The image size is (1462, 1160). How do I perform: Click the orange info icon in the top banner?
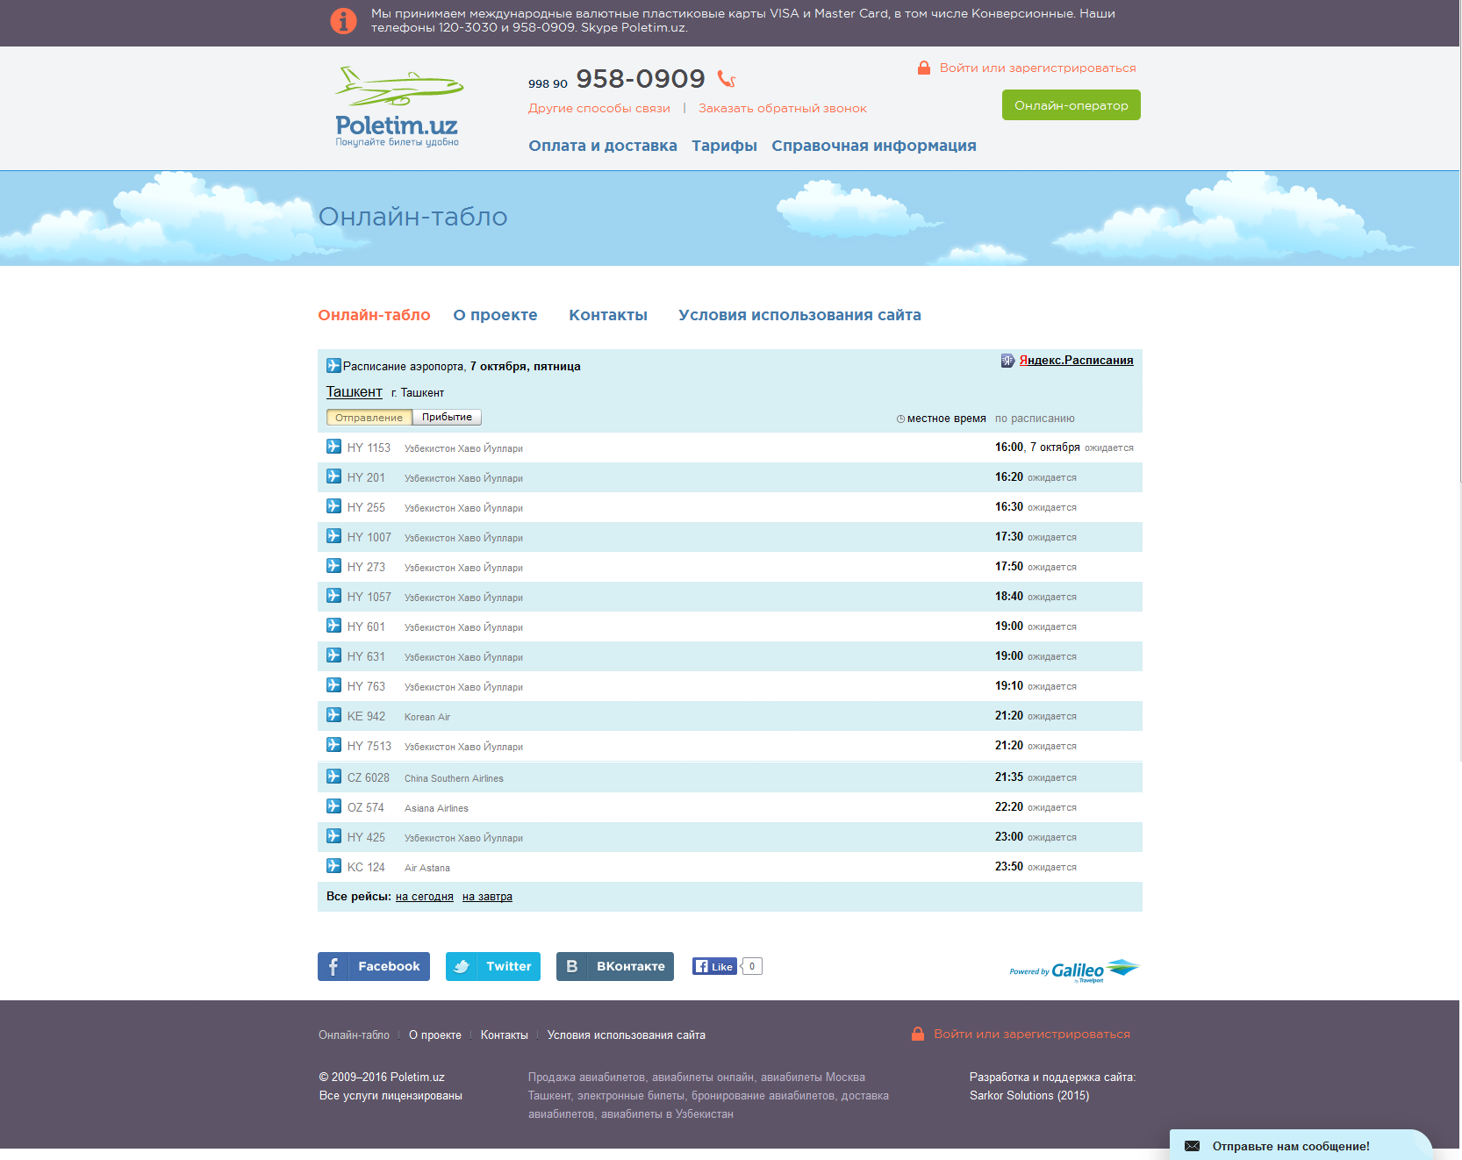click(x=343, y=20)
